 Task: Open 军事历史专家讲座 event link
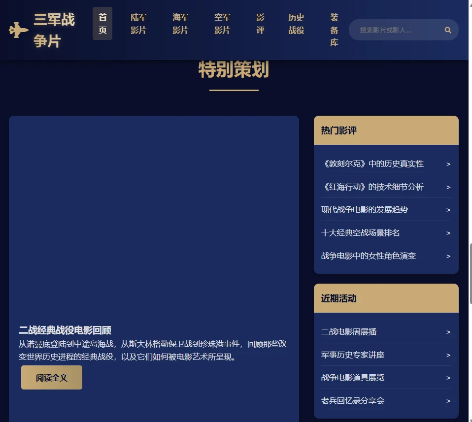[353, 355]
